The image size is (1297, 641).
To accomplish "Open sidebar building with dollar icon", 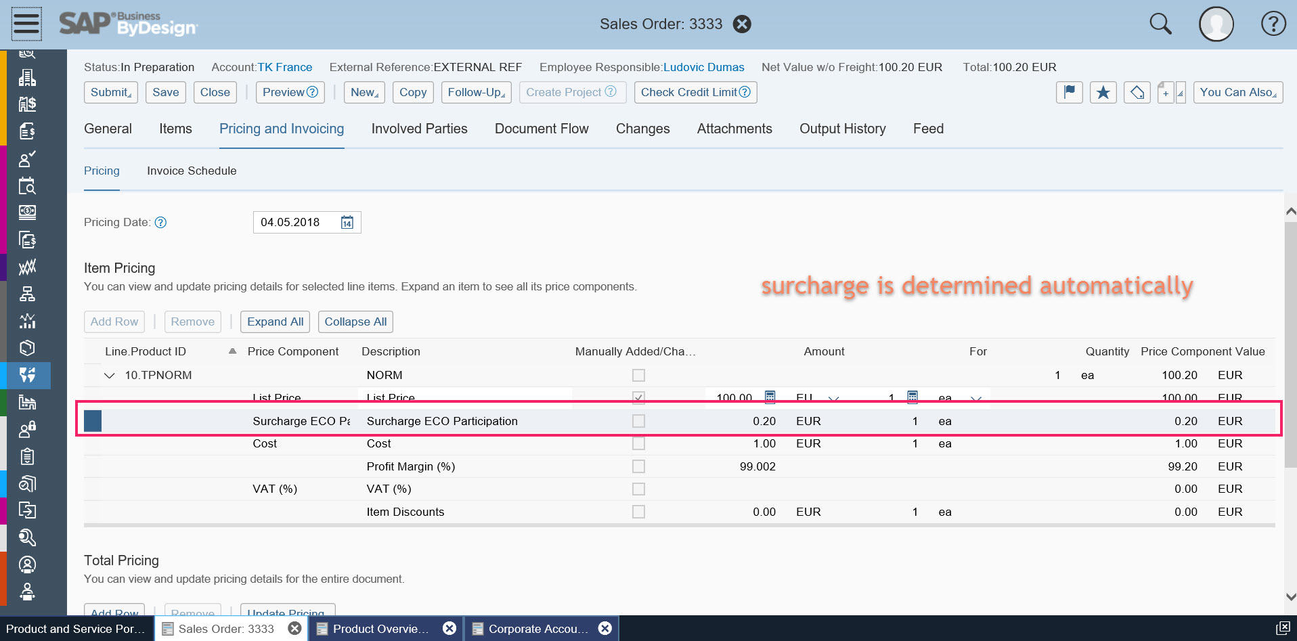I will click(x=27, y=104).
